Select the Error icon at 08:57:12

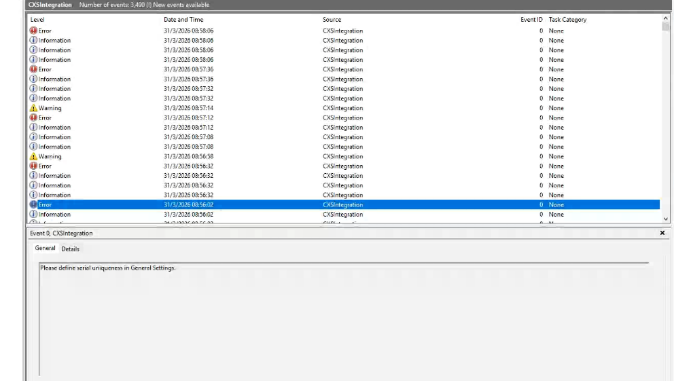point(33,117)
